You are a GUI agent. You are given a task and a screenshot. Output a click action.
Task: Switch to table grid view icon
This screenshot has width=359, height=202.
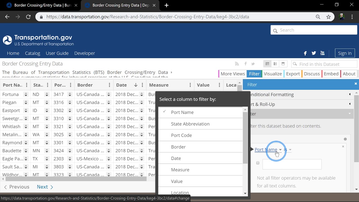pyautogui.click(x=267, y=64)
